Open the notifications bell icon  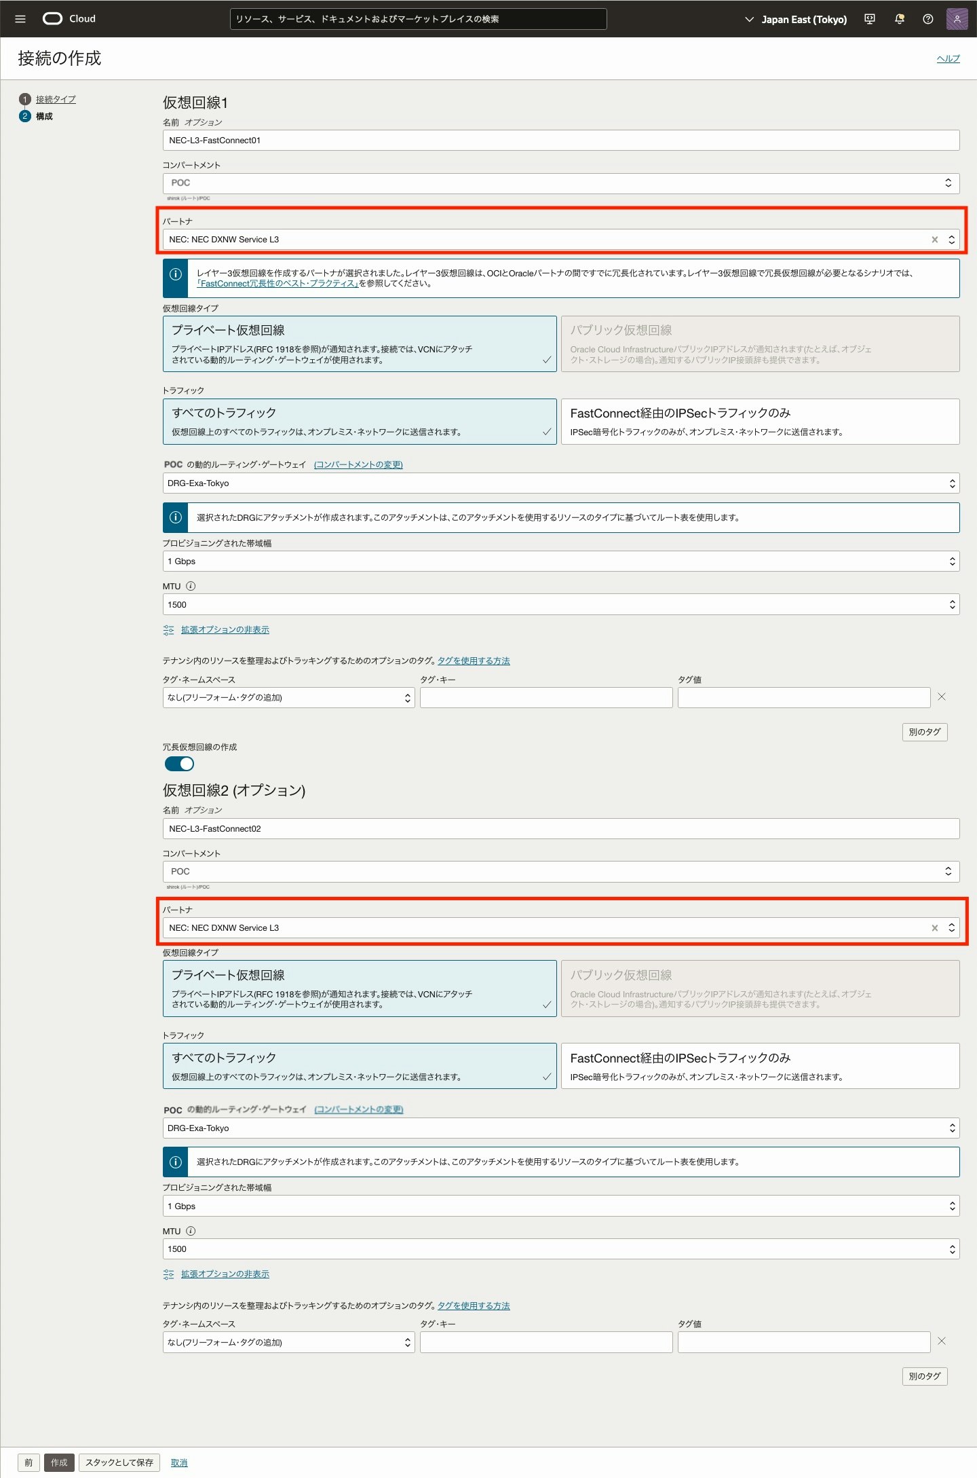(900, 19)
